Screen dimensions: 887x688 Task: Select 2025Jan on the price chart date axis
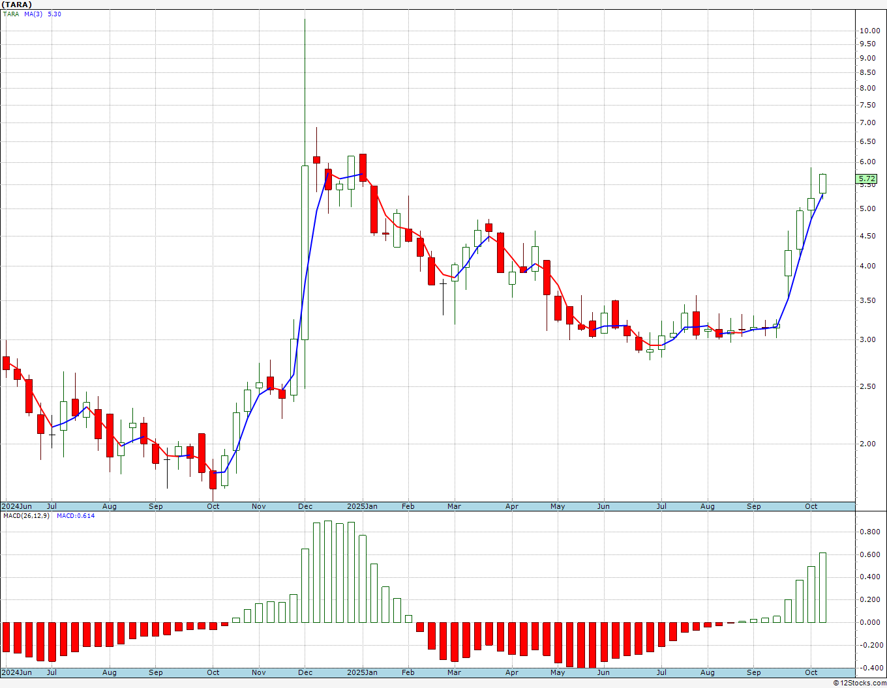[362, 506]
